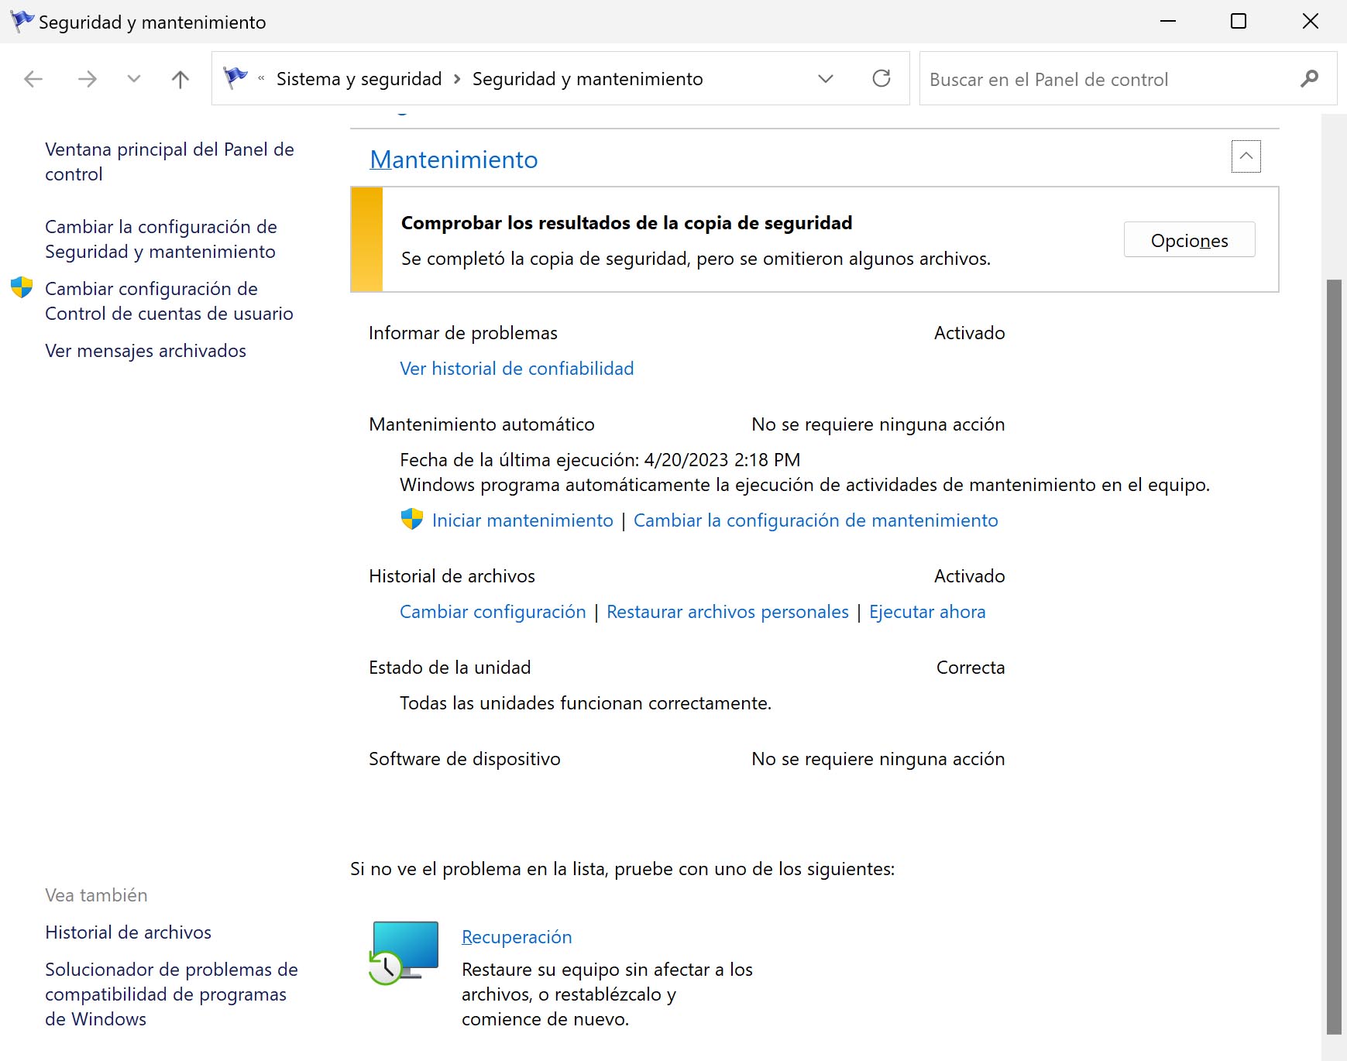This screenshot has height=1061, width=1347.
Task: Click the vertical scrollbar thumb
Action: [1334, 657]
